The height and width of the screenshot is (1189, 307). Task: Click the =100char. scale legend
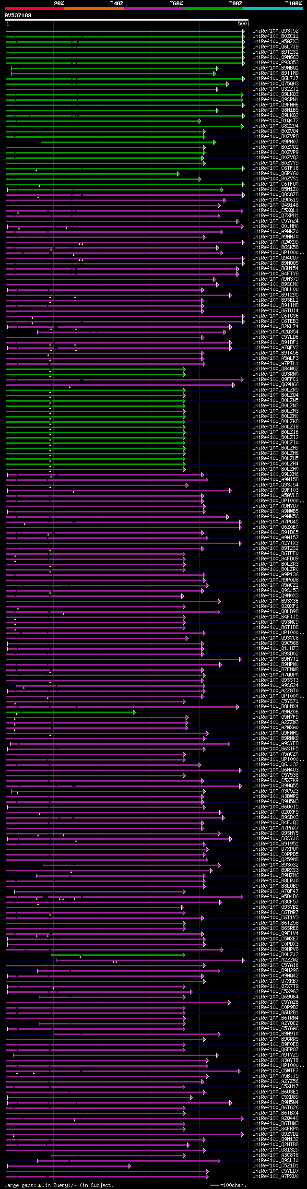tap(228, 1185)
